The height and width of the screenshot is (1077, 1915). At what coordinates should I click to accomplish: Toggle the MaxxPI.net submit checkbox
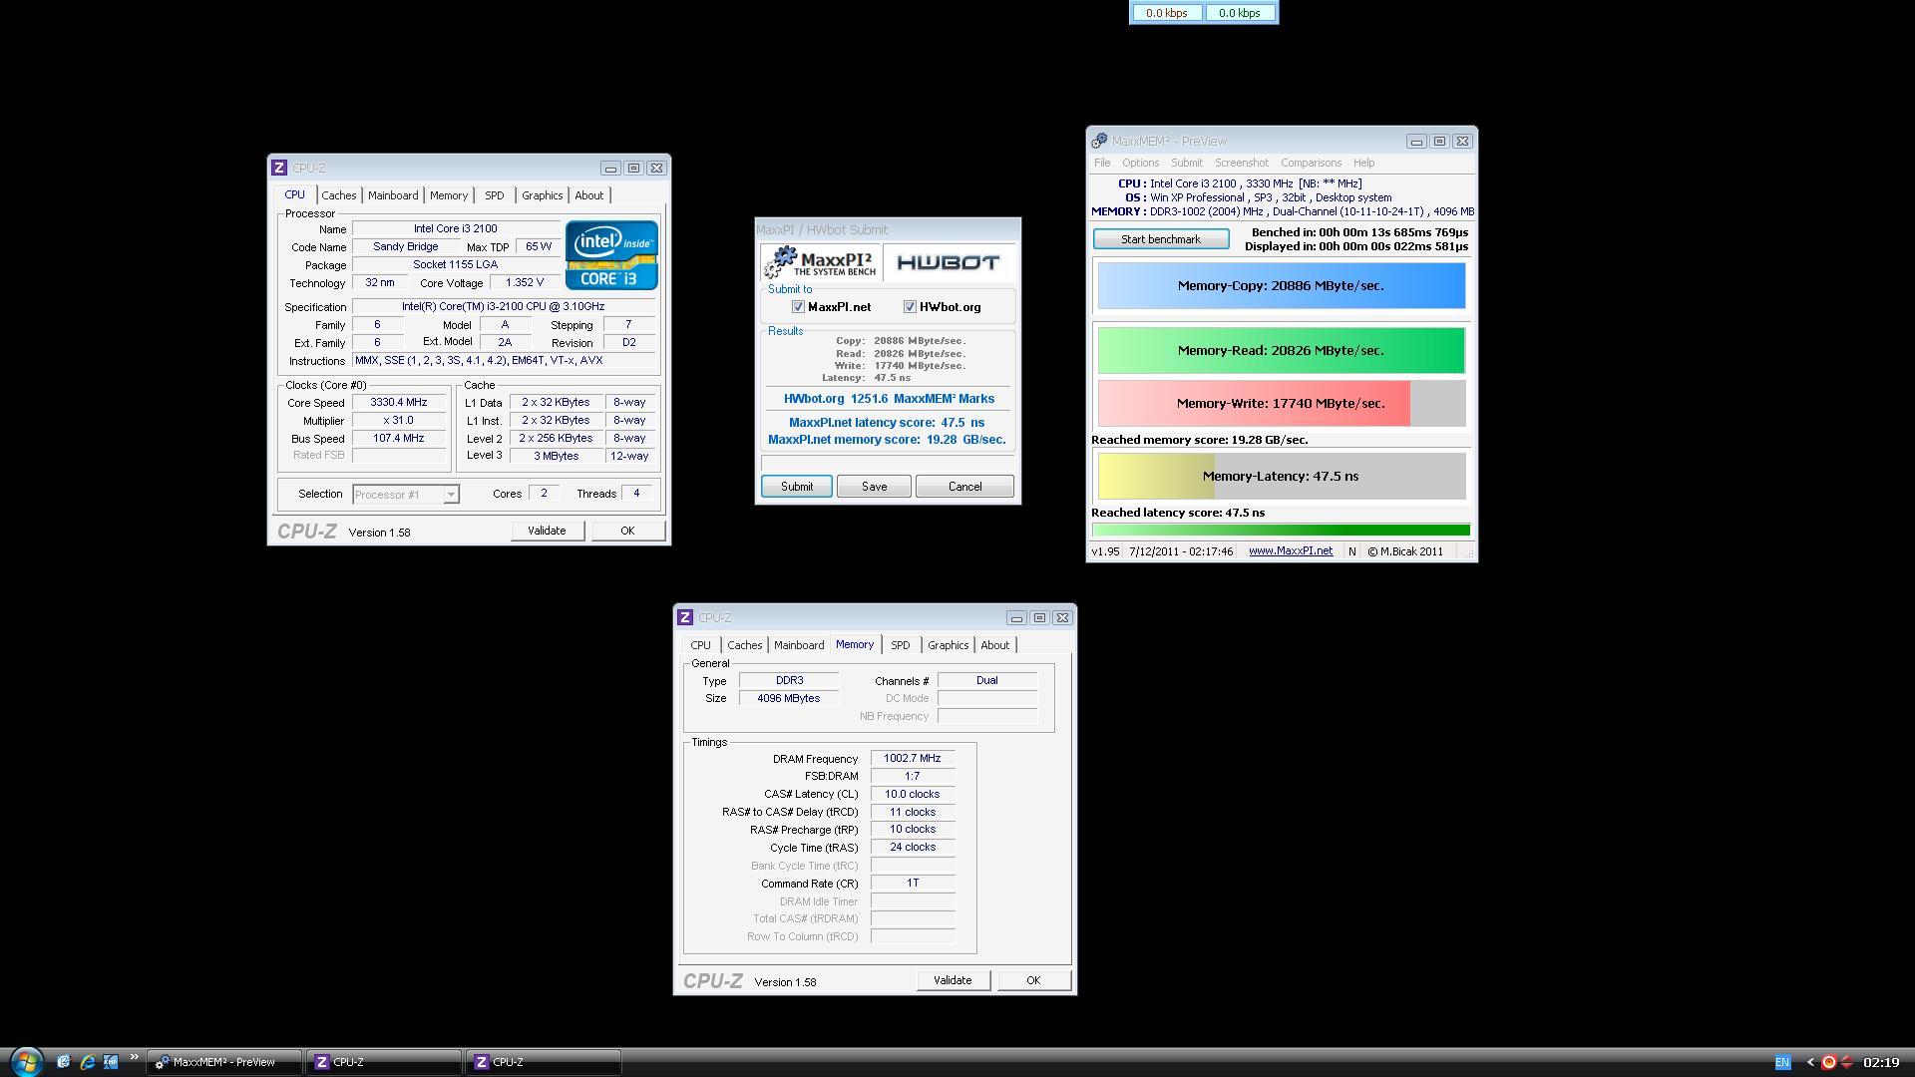[x=798, y=307]
